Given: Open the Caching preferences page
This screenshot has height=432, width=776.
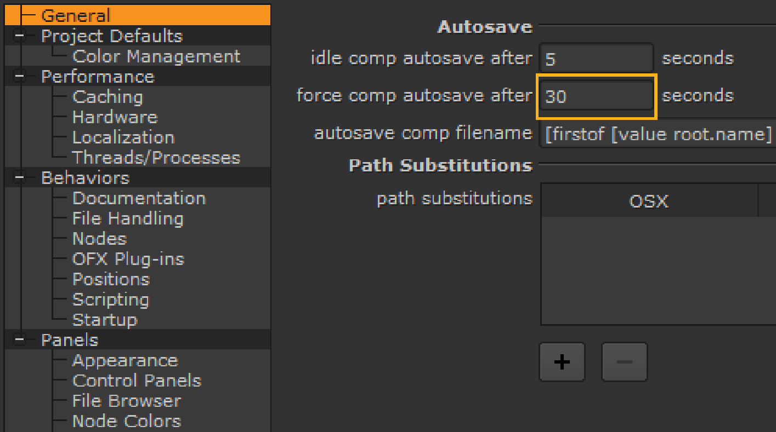Looking at the screenshot, I should click(107, 97).
